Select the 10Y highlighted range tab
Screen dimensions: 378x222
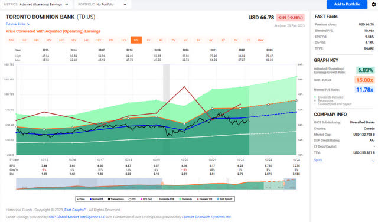pyautogui.click(x=136, y=40)
